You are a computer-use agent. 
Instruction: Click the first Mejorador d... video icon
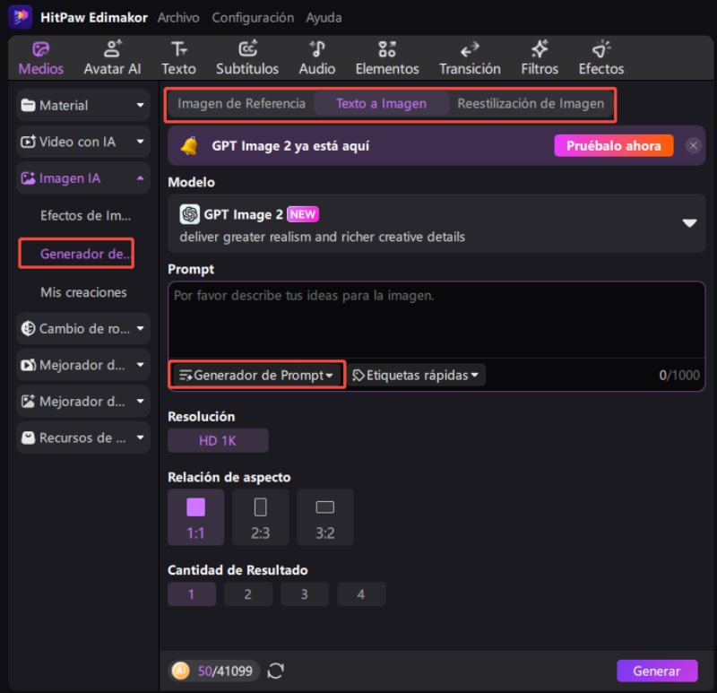pos(28,365)
